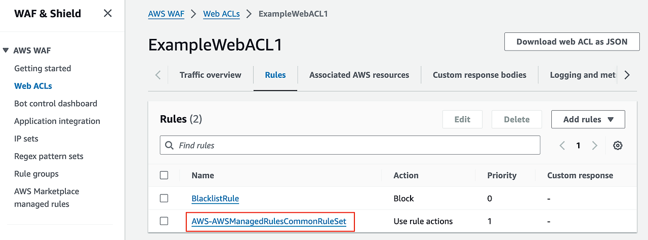
Task: Open the BlacklistRule link
Action: pyautogui.click(x=215, y=199)
